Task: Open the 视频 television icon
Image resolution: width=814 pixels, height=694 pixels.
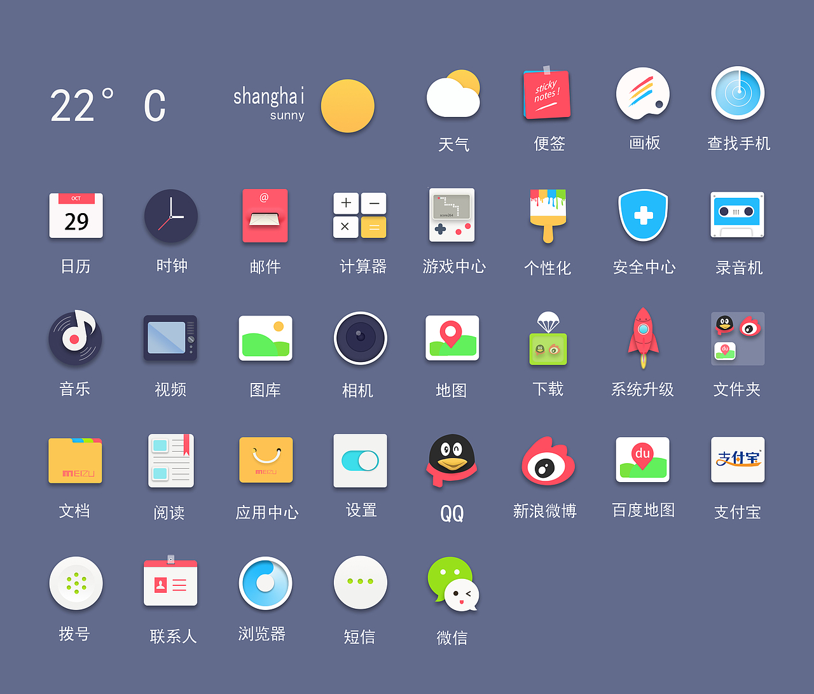Action: click(170, 338)
